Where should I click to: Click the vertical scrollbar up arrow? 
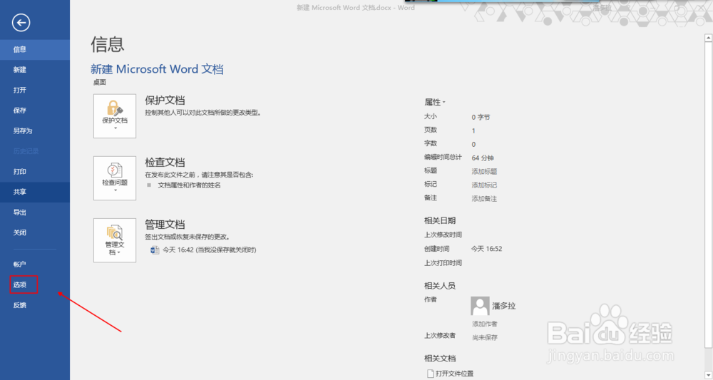pos(708,38)
